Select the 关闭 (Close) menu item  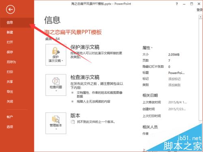click(x=17, y=102)
